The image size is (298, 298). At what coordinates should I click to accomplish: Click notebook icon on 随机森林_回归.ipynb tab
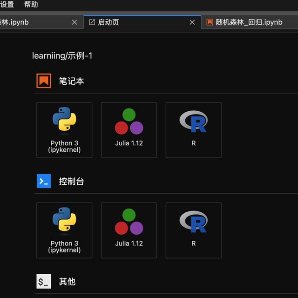click(x=210, y=22)
